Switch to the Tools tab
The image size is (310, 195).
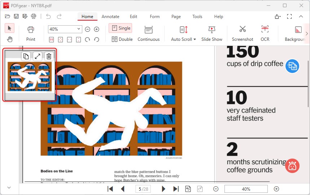[197, 17]
